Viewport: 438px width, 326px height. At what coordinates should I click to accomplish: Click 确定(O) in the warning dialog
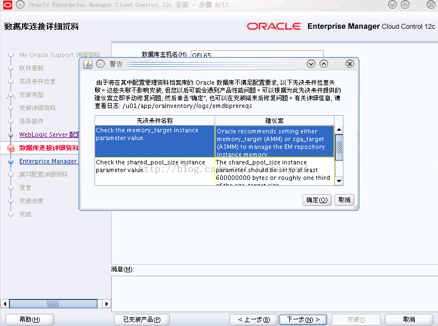coord(317,200)
